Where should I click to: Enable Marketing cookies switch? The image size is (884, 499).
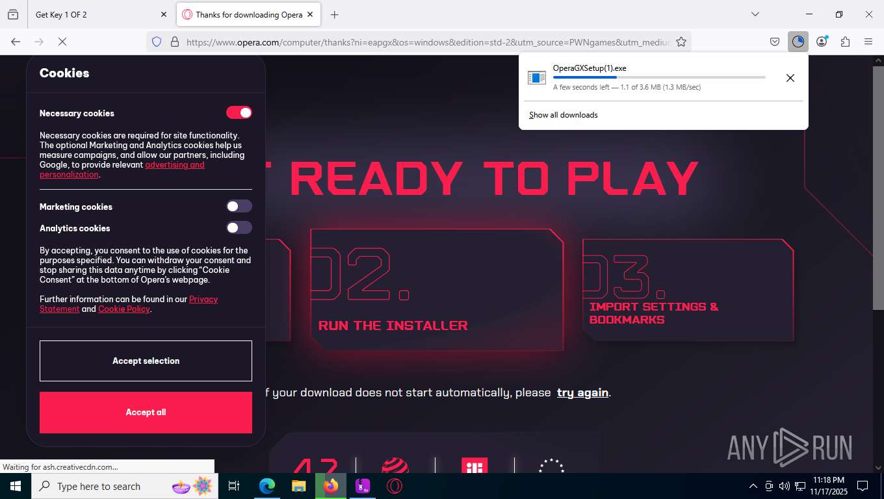[239, 206]
